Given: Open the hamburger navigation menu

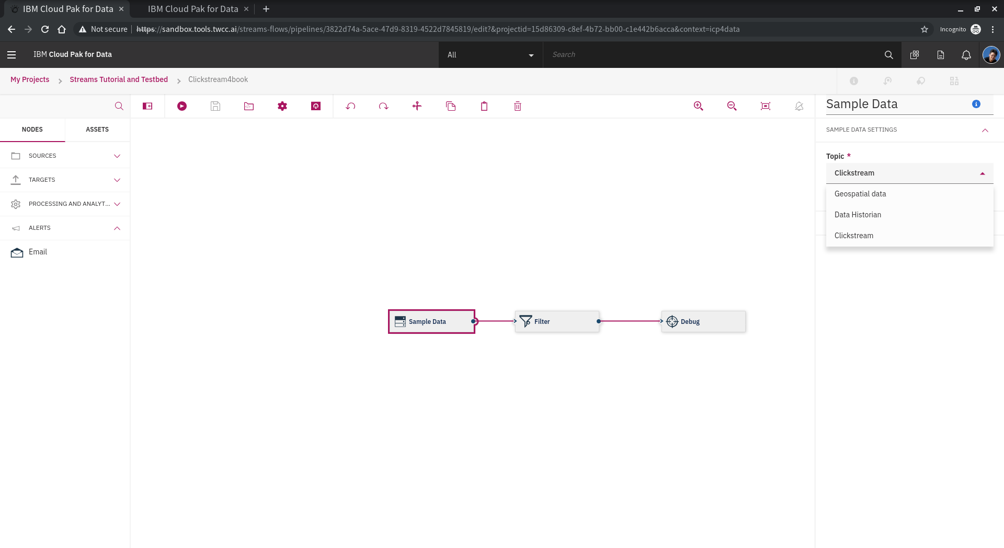Looking at the screenshot, I should 12,54.
